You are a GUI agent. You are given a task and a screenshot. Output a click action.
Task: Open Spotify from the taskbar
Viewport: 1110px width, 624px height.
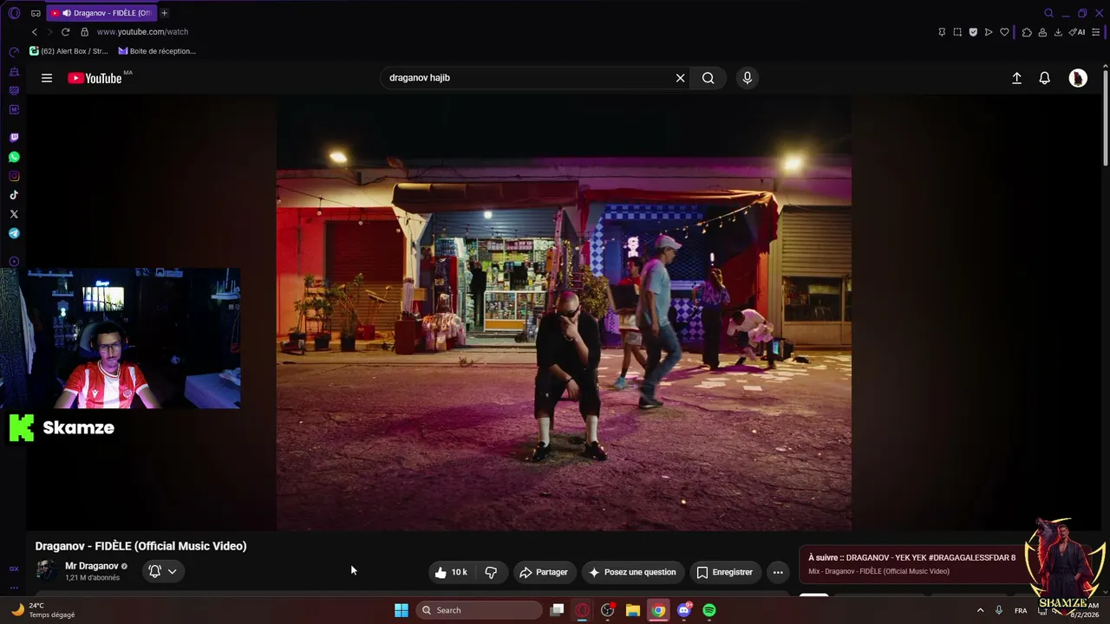709,610
